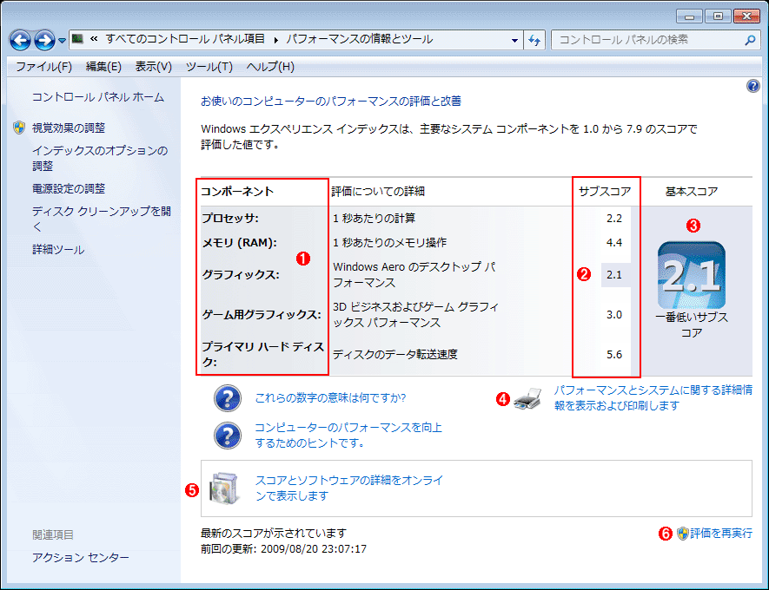
Task: Open the 編集(E) menu
Action: click(x=103, y=67)
